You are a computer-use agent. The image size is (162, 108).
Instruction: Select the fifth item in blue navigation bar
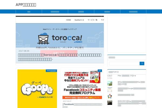[x=133, y=12]
